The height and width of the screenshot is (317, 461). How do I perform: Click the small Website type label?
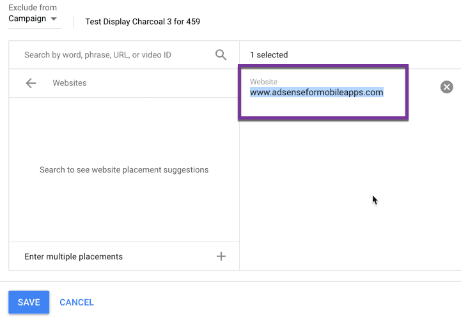click(x=263, y=82)
